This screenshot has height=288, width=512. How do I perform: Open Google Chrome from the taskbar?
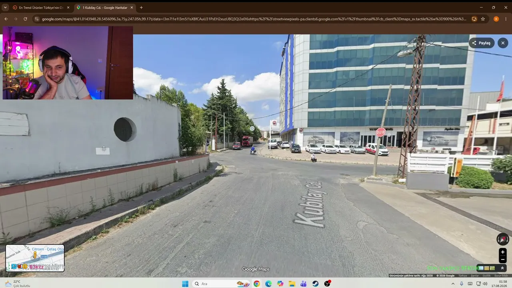tap(256, 284)
